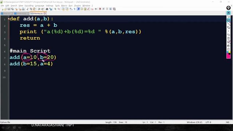Click the Close document toolbar icon
233x131 pixels.
coord(16,9)
